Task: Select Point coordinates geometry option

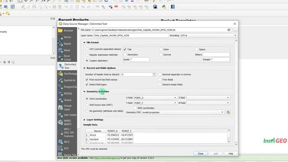Action: click(87, 99)
